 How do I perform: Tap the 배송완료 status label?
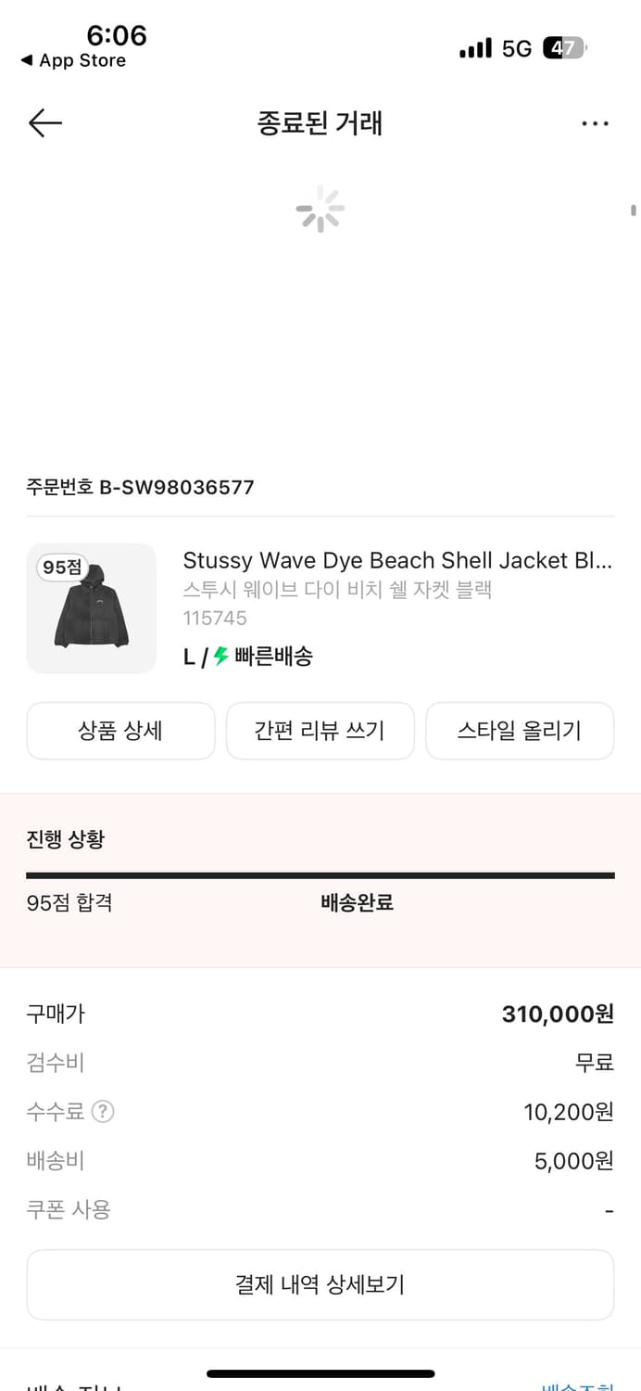coord(357,902)
